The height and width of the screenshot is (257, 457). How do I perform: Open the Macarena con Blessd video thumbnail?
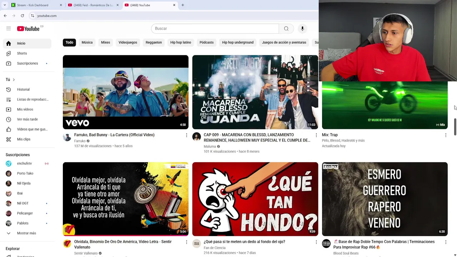click(255, 92)
